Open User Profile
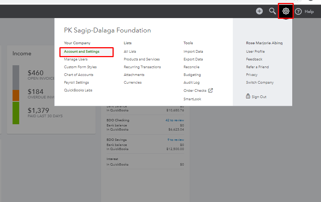Viewport: 321px width, 202px height. coord(255,52)
